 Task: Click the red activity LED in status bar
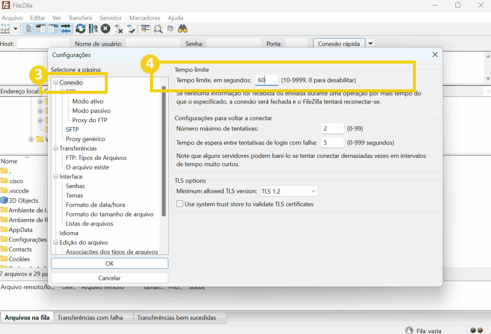pyautogui.click(x=480, y=330)
